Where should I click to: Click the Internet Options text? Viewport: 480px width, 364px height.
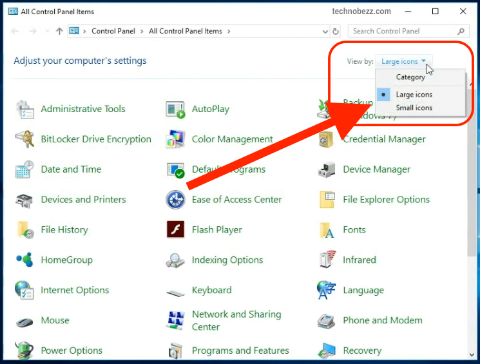coord(75,290)
